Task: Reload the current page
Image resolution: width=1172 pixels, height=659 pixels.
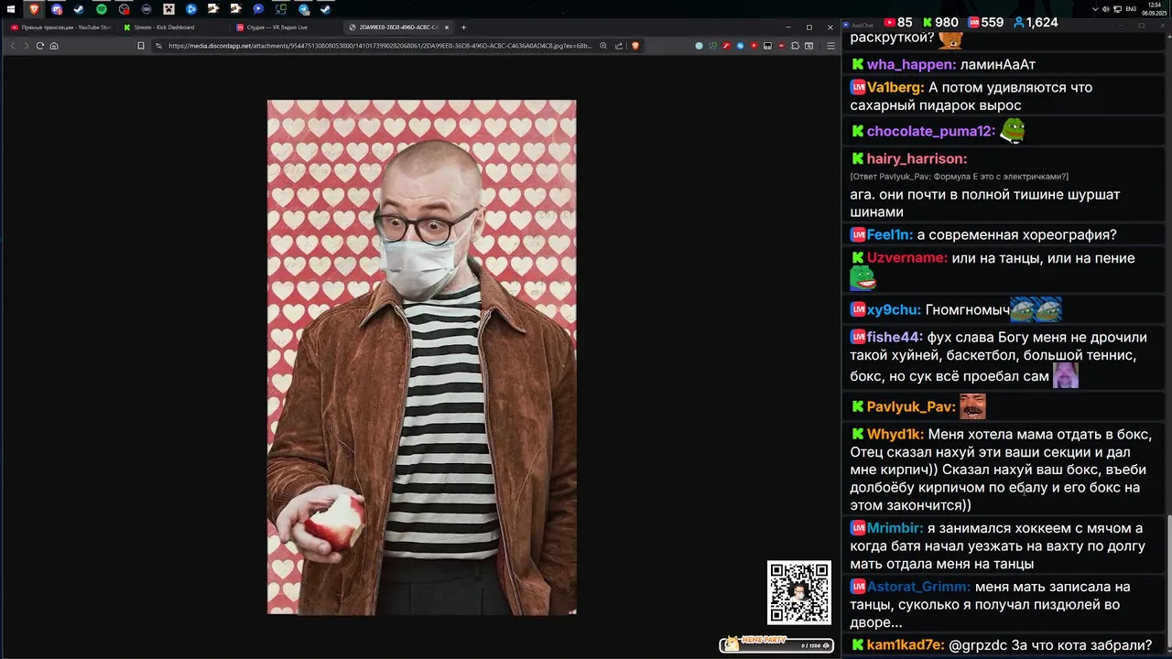Action: click(39, 46)
